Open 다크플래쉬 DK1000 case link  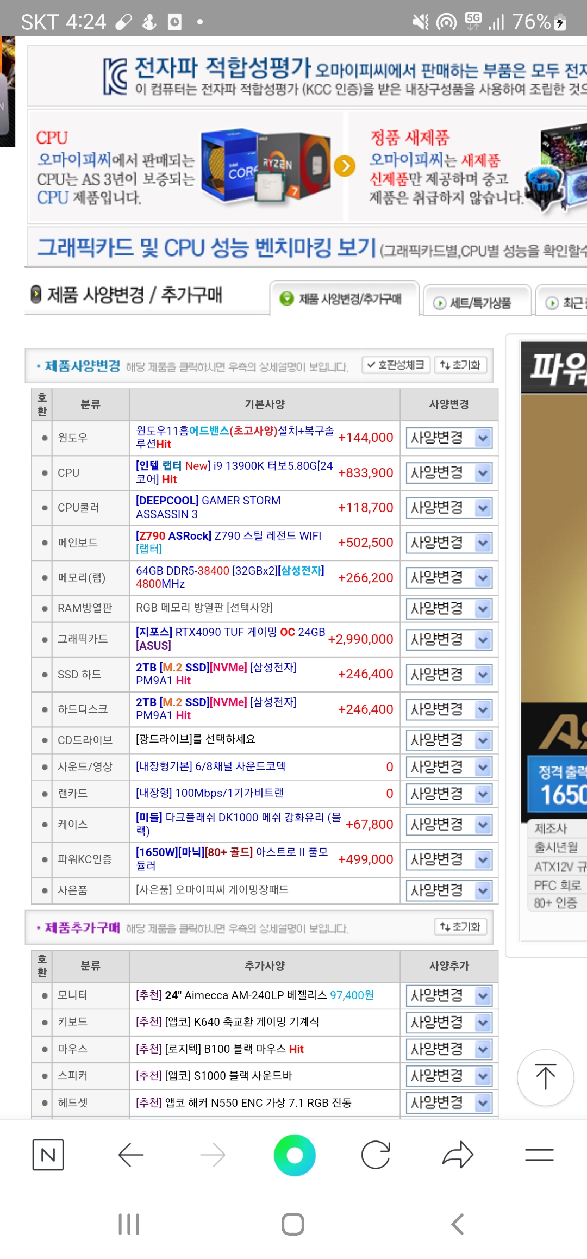tap(239, 824)
